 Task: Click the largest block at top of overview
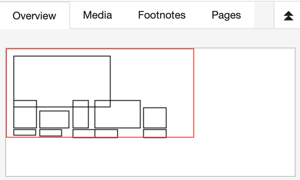click(62, 77)
